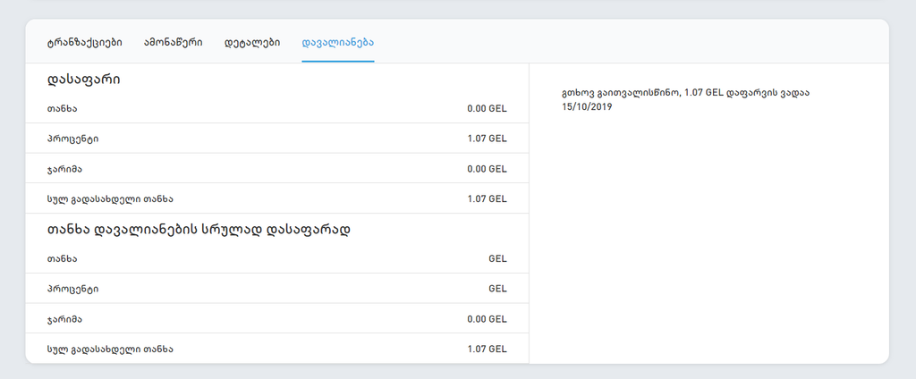Click სულ გადასახდელი თანხა label under სრულად დასაფარად
Viewport: 916px width, 379px height.
tap(110, 350)
